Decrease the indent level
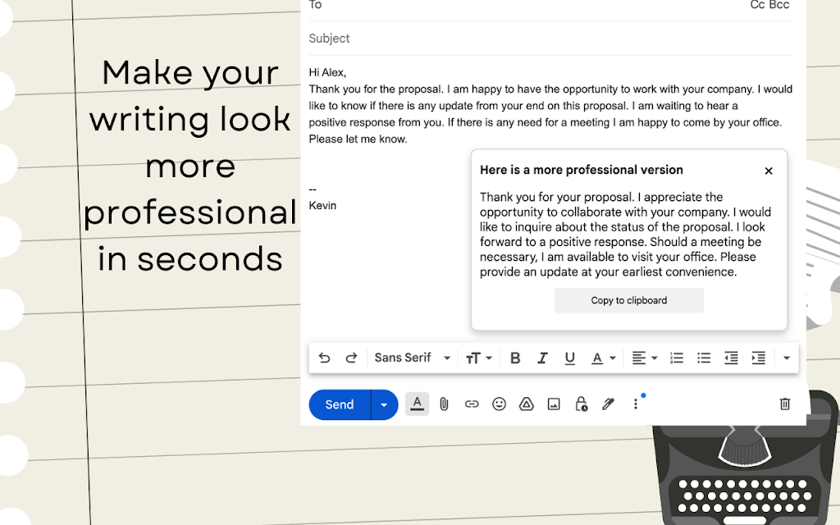This screenshot has height=525, width=840. [x=731, y=358]
